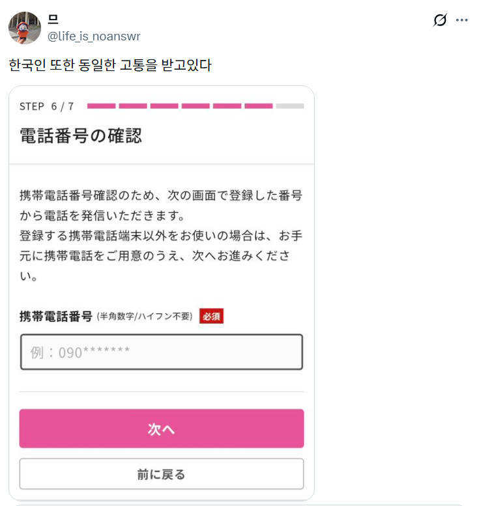
Task: Click the STEP 6 / 7 label
Action: coord(46,106)
